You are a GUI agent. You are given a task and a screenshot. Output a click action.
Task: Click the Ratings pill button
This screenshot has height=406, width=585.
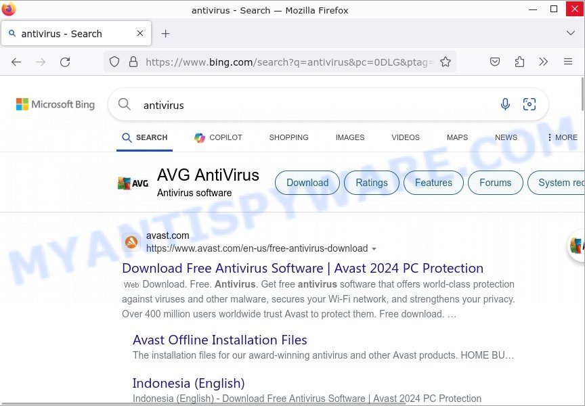pos(372,183)
